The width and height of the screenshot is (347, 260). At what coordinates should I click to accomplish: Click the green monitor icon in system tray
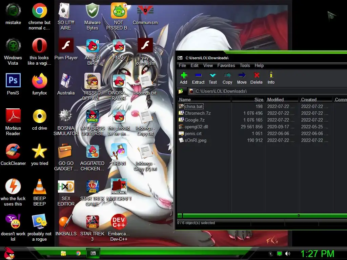[x=280, y=254]
